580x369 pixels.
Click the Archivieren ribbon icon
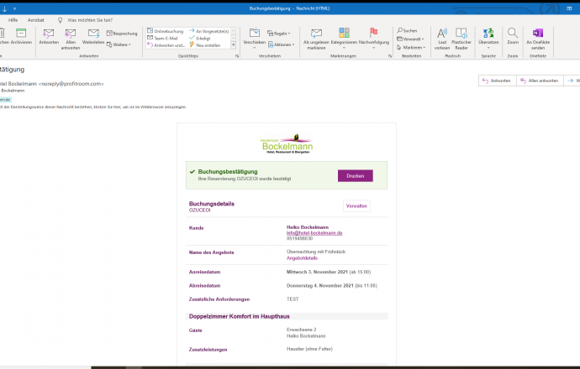pyautogui.click(x=21, y=36)
